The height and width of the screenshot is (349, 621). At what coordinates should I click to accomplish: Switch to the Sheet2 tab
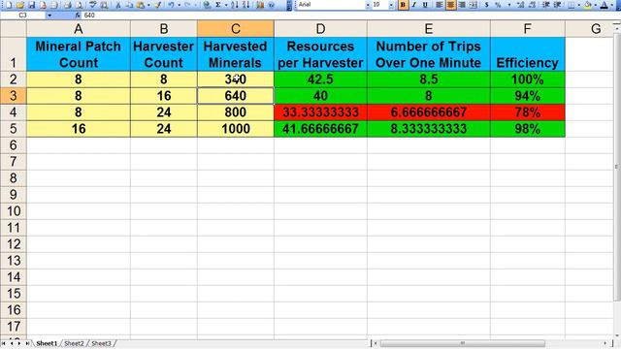[74, 343]
